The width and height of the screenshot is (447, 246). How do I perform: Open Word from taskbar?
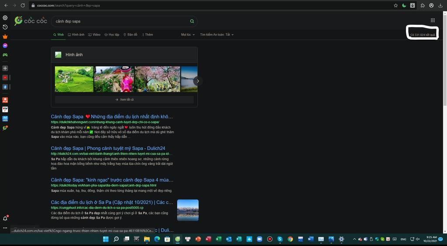tap(310, 239)
